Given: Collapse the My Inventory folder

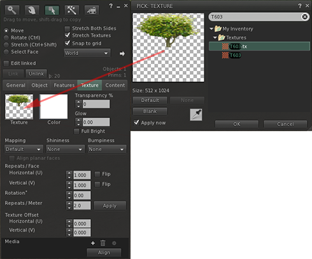Looking at the screenshot, I should coord(211,29).
